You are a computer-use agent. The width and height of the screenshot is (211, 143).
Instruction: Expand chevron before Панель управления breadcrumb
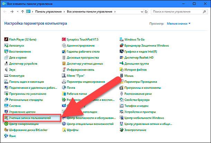(33, 11)
